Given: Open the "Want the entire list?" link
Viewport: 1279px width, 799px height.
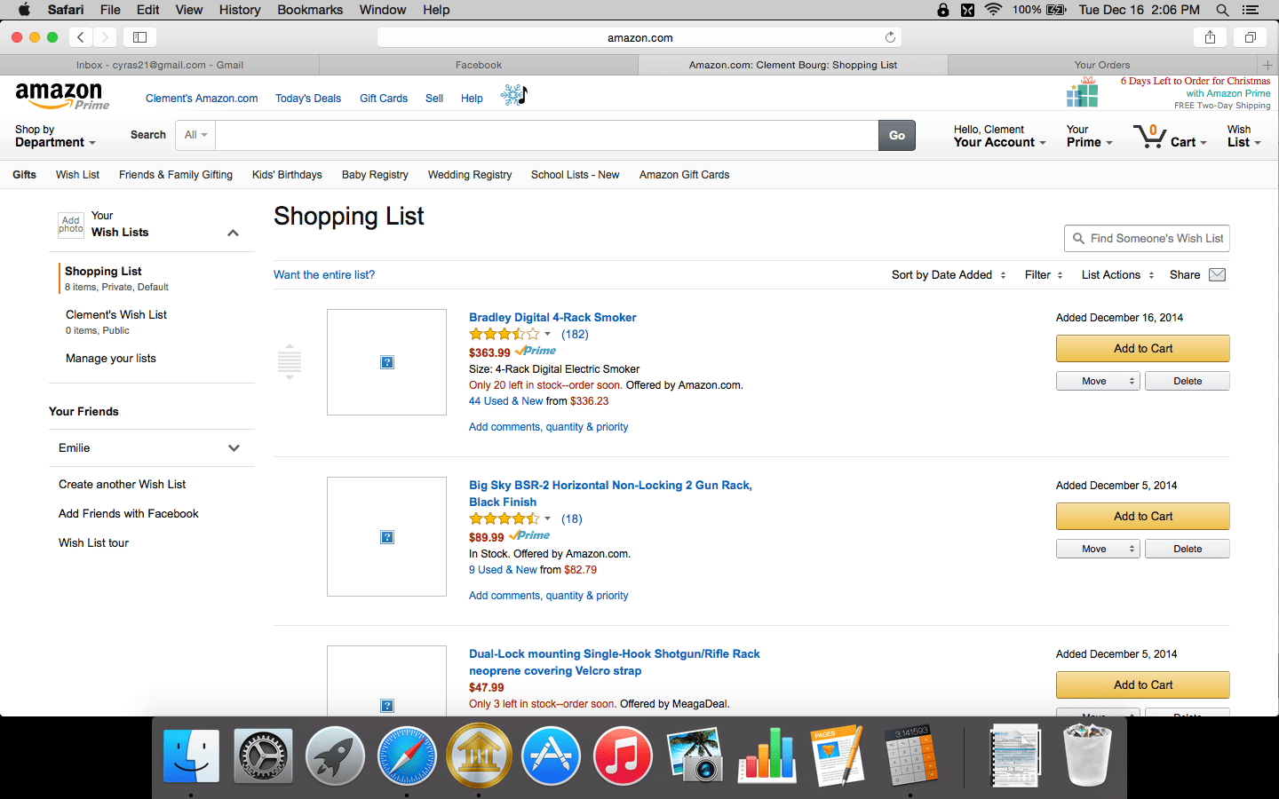Looking at the screenshot, I should pos(324,275).
